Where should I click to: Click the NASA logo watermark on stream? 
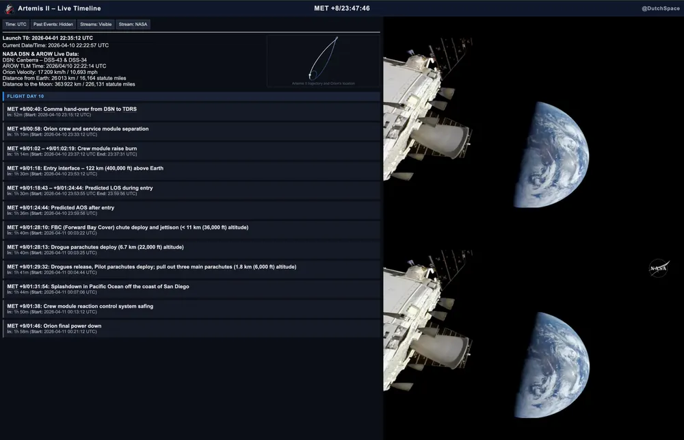[x=658, y=268]
